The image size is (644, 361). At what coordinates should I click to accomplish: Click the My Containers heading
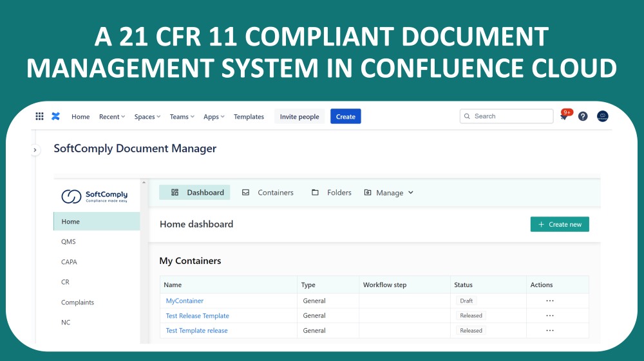(x=190, y=261)
